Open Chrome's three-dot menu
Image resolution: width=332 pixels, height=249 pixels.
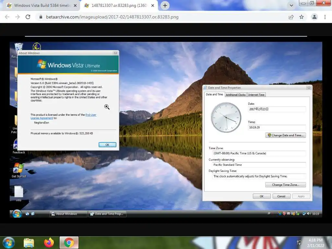[x=325, y=17]
